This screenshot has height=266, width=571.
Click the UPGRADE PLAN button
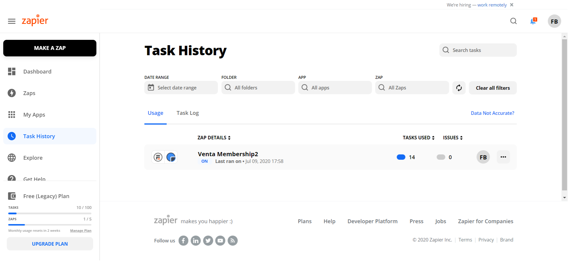pyautogui.click(x=50, y=244)
